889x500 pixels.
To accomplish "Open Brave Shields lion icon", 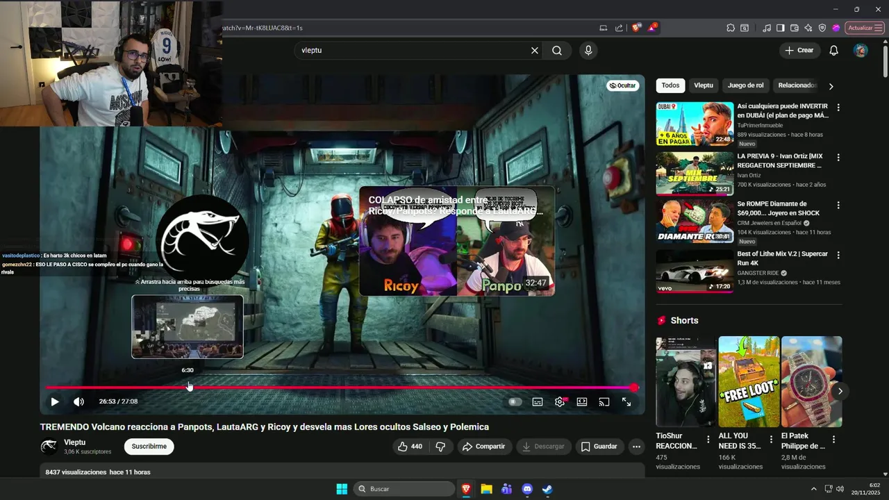I will click(x=635, y=28).
